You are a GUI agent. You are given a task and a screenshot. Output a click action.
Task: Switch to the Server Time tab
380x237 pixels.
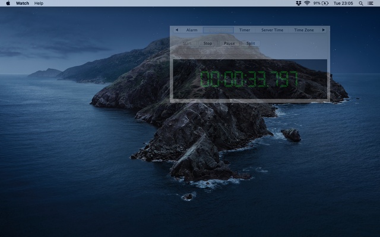[272, 30]
